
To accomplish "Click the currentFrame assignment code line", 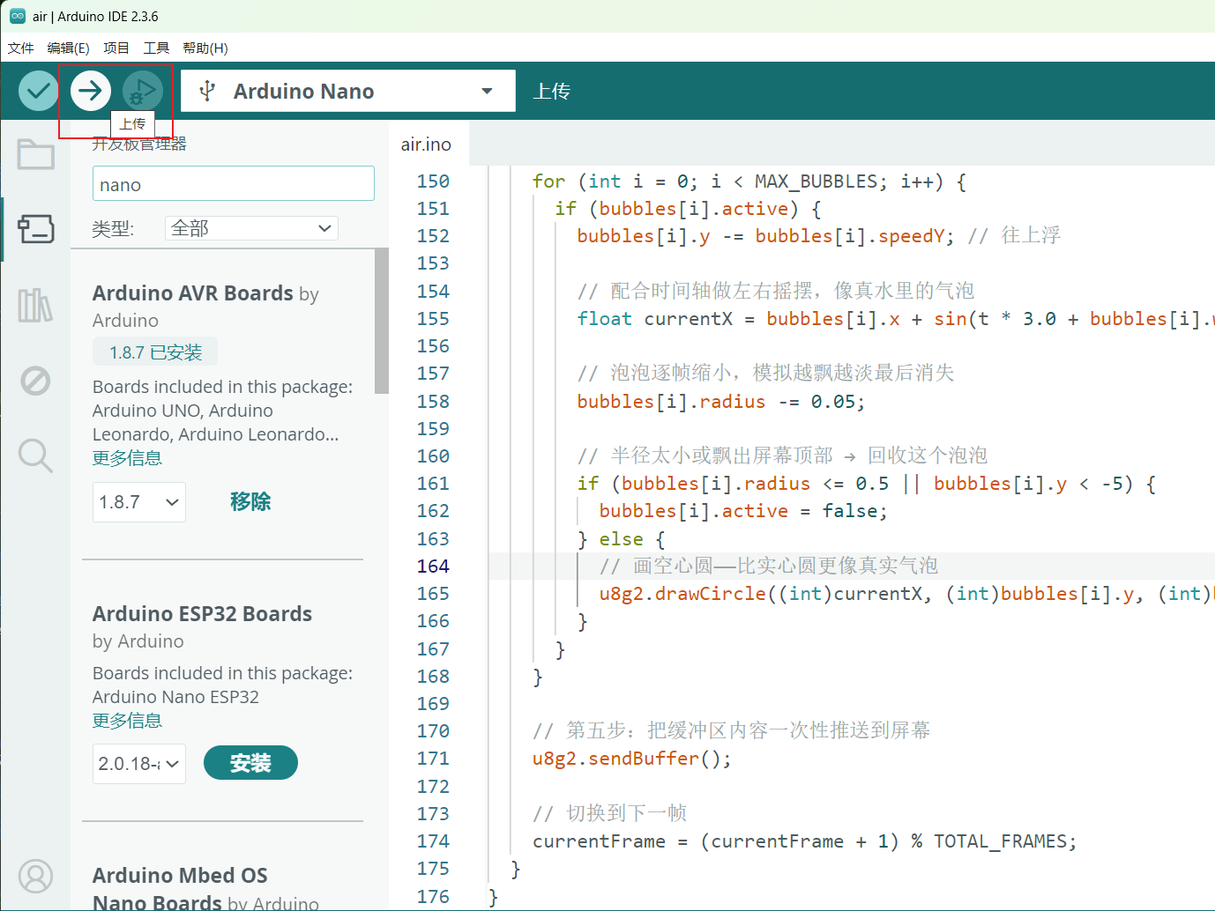I will pos(804,841).
